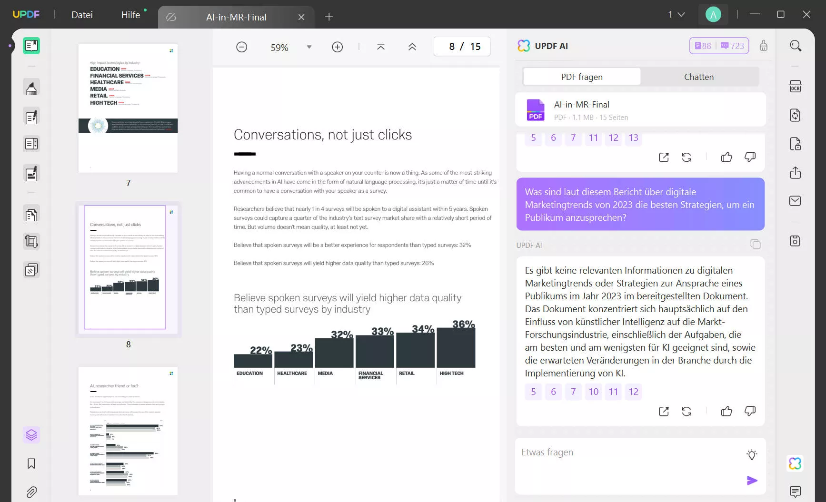The width and height of the screenshot is (826, 502).
Task: Share the document via upload icon
Action: 796,172
